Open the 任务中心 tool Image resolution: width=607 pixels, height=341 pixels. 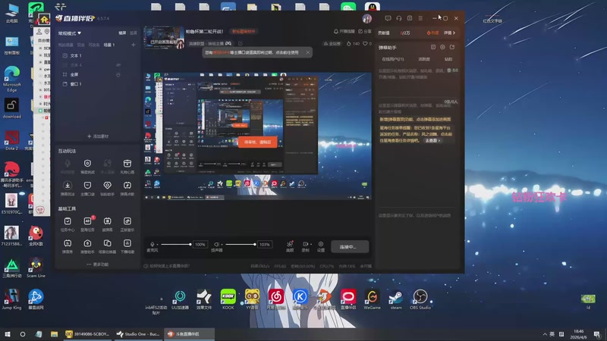click(68, 224)
